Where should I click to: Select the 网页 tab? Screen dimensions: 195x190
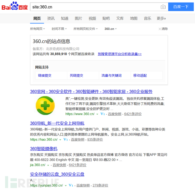tap(37, 18)
